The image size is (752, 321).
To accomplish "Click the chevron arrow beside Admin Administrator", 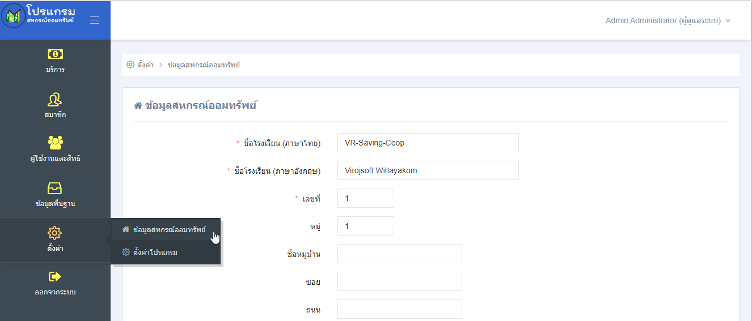I will coord(728,21).
